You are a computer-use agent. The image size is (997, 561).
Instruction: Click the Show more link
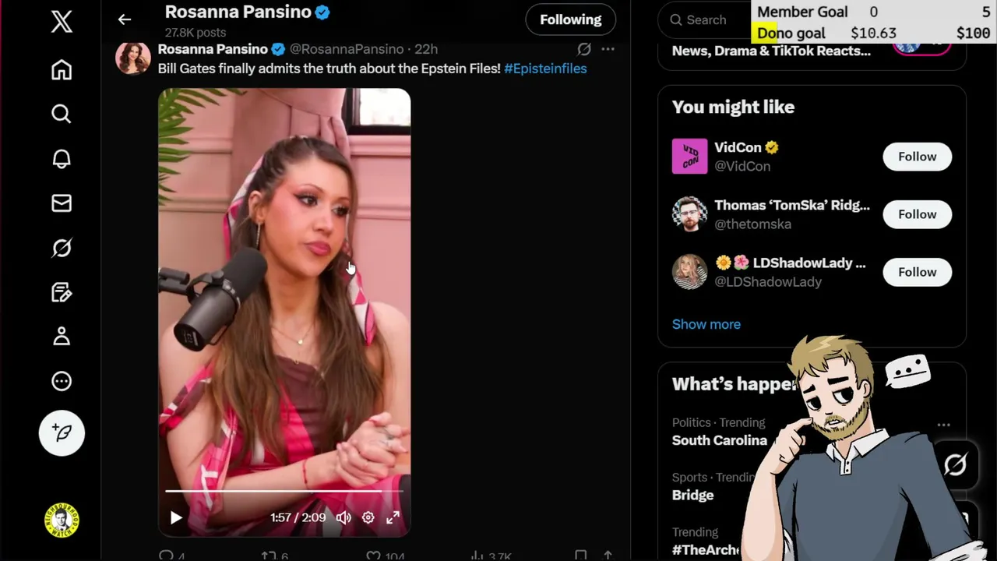pyautogui.click(x=706, y=324)
